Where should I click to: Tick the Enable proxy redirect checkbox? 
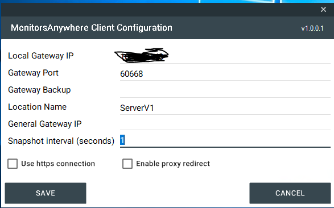127,164
